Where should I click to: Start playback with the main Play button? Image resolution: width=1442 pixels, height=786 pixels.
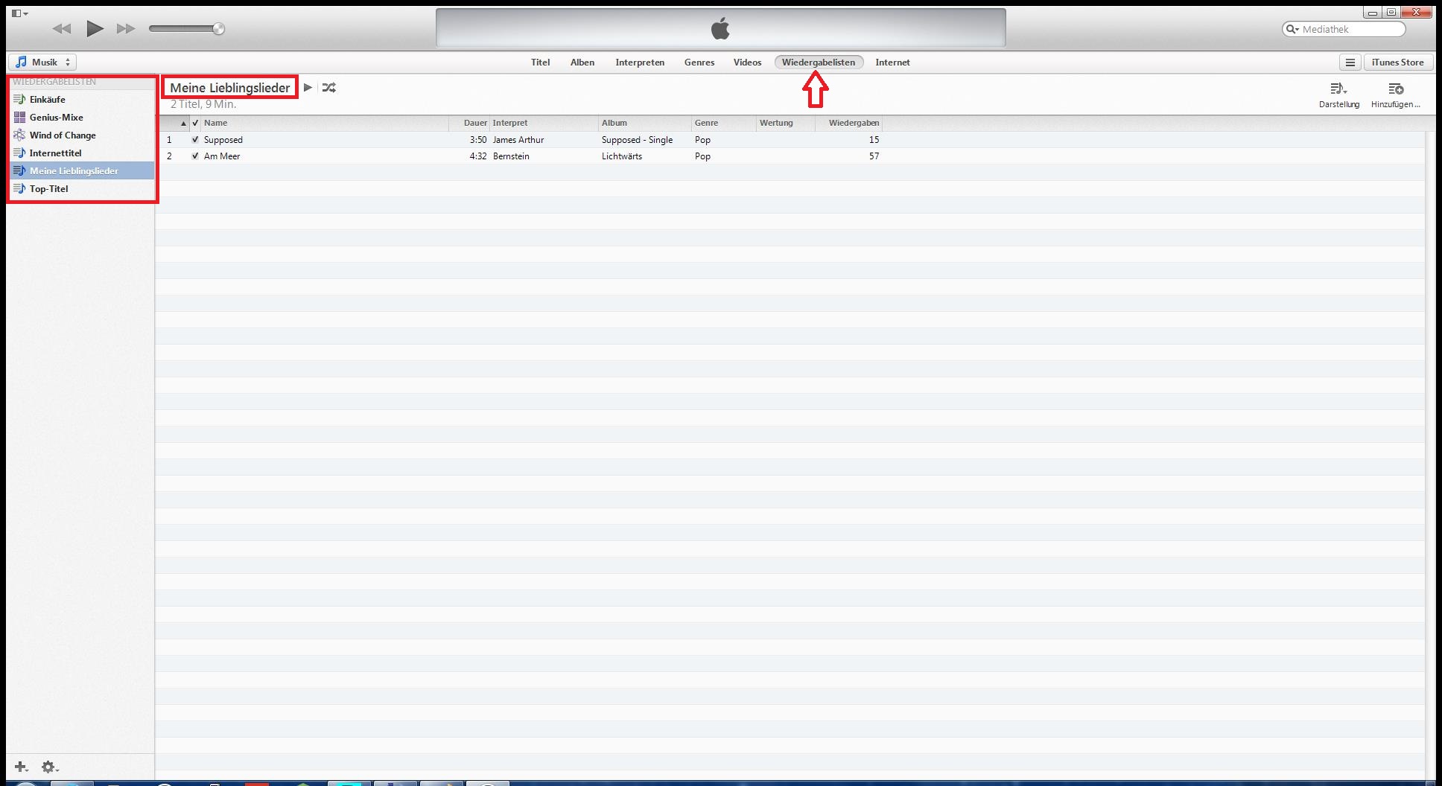coord(95,29)
